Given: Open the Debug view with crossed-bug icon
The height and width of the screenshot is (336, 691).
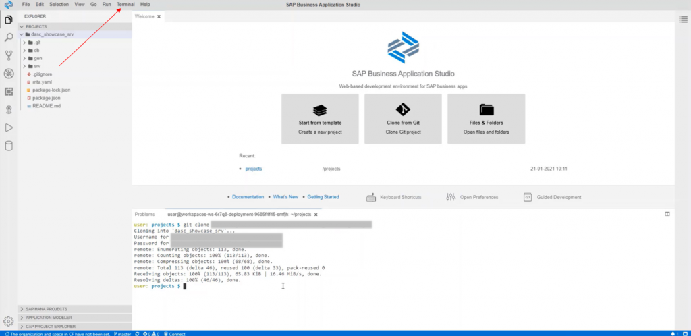Looking at the screenshot, I should point(8,74).
